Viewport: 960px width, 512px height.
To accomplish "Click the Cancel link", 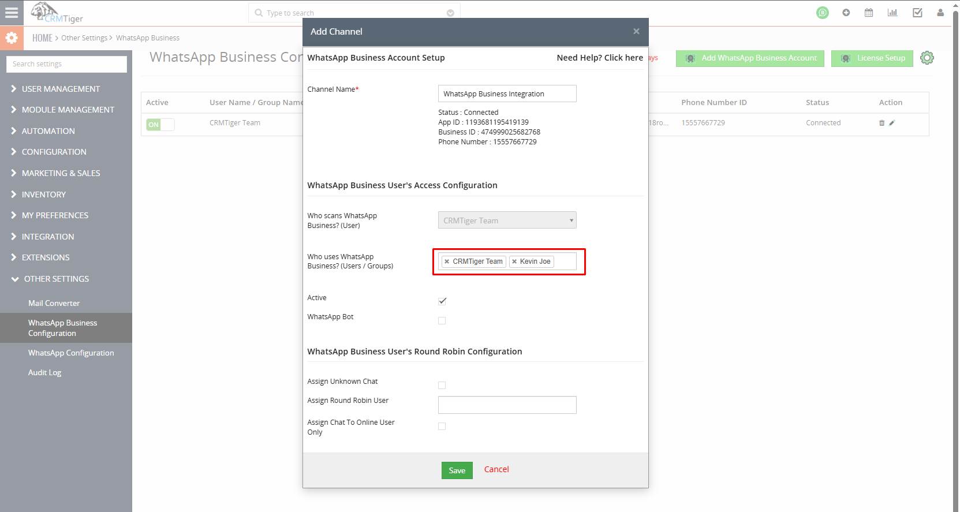I will click(496, 469).
